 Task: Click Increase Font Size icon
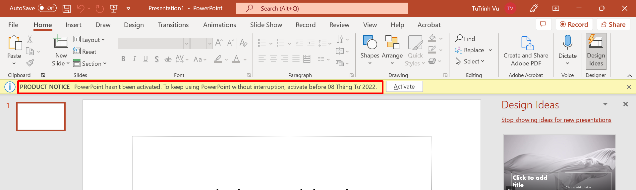tap(219, 43)
